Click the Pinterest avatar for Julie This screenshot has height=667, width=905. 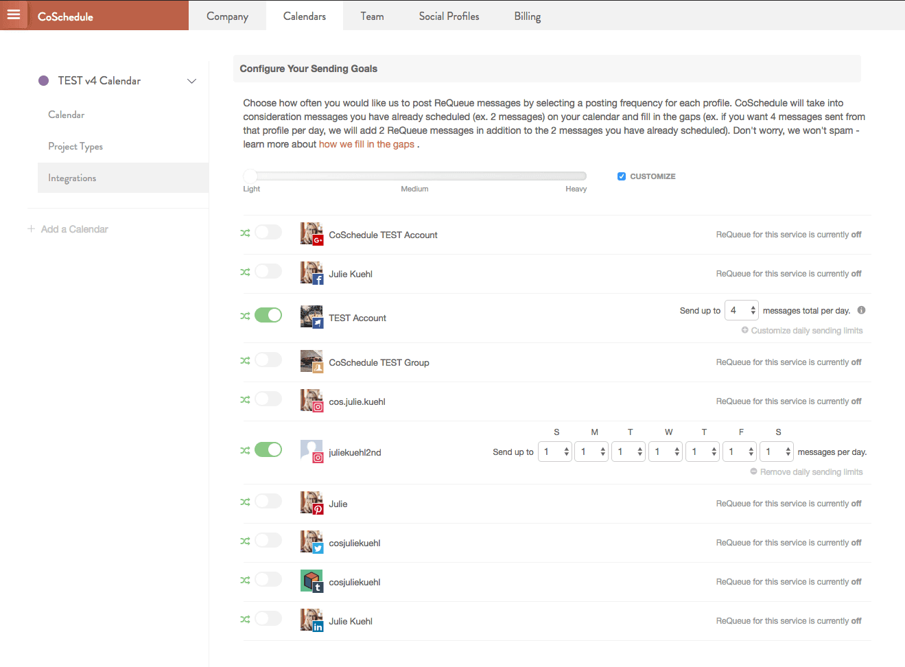click(312, 503)
